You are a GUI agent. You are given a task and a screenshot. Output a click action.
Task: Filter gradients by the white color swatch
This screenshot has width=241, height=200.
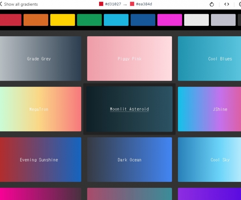pyautogui.click(x=197, y=20)
